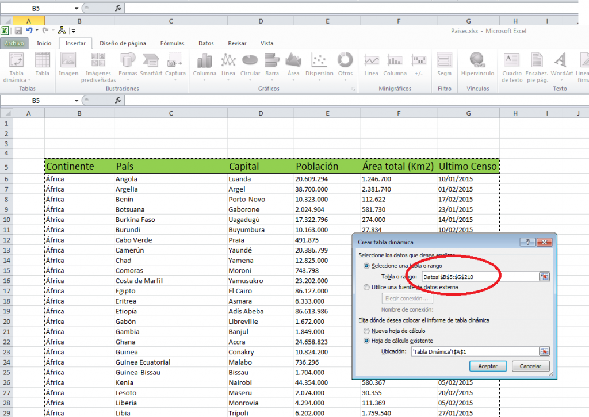Save workbook from Quick Access toolbar
The height and width of the screenshot is (417, 589).
tap(18, 31)
